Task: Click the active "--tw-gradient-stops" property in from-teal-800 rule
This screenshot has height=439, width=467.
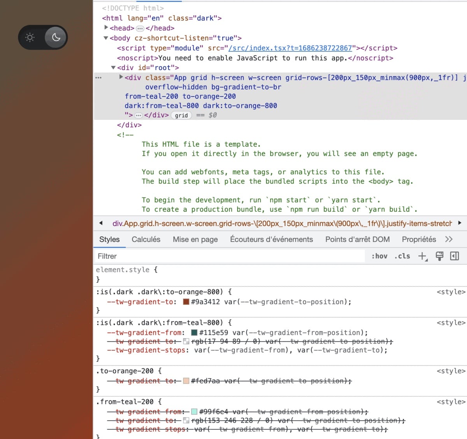Action: (146, 350)
